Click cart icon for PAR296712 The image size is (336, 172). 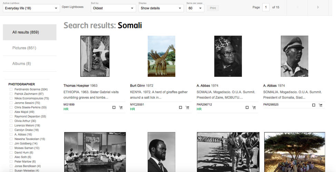254,108
